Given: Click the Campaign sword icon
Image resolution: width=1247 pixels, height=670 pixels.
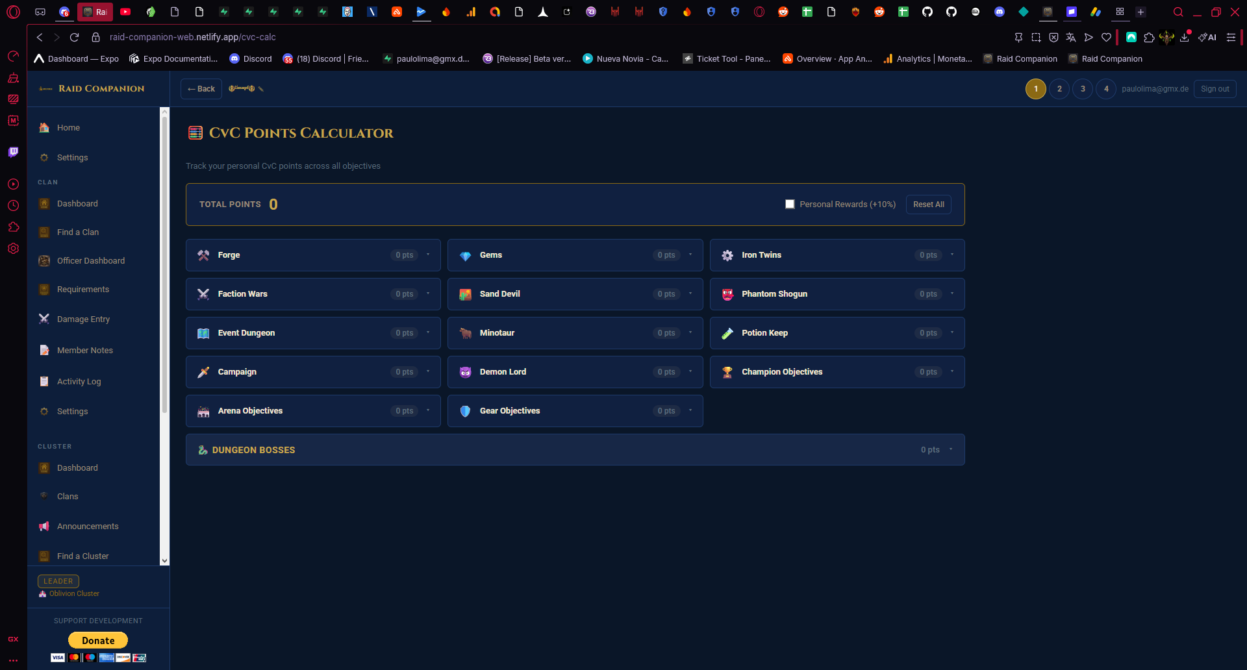Looking at the screenshot, I should point(203,372).
